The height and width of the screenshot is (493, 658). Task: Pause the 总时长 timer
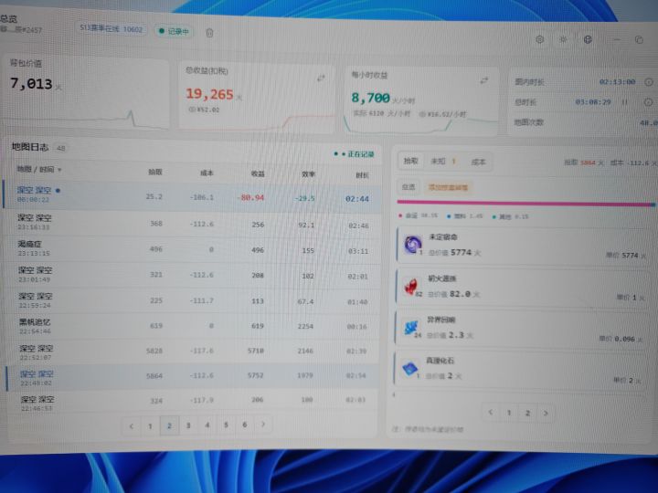[x=624, y=102]
